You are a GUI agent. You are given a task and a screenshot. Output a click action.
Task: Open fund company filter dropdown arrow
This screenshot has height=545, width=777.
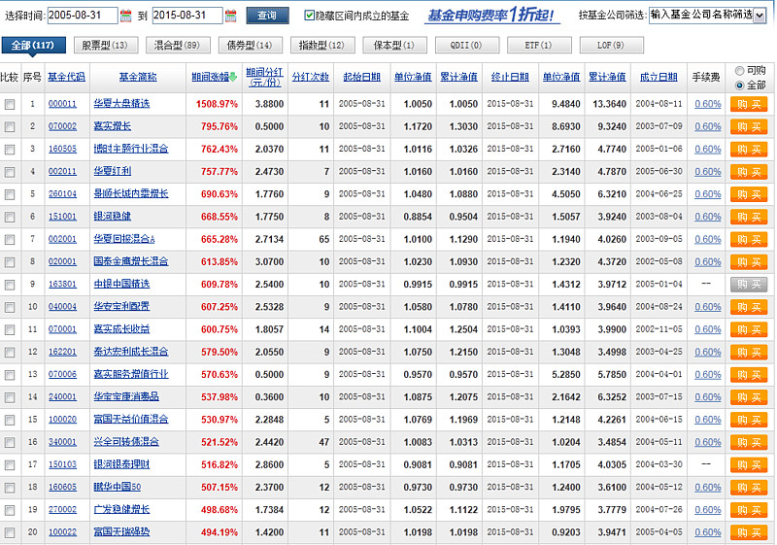coord(760,16)
